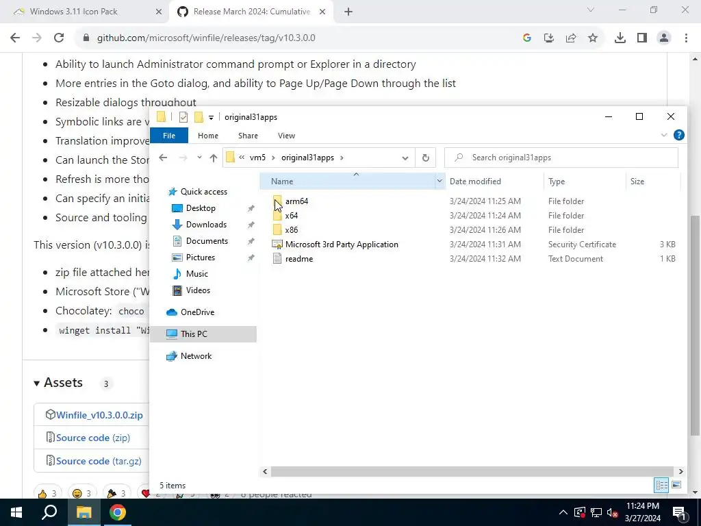This screenshot has width=701, height=526.
Task: Click vm5 in the breadcrumb path
Action: (257, 158)
